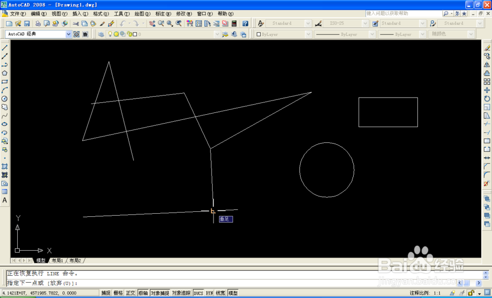Screen dimensions: 492x298
Task: Open the QuickCalc calculator icon
Action: [x=234, y=24]
